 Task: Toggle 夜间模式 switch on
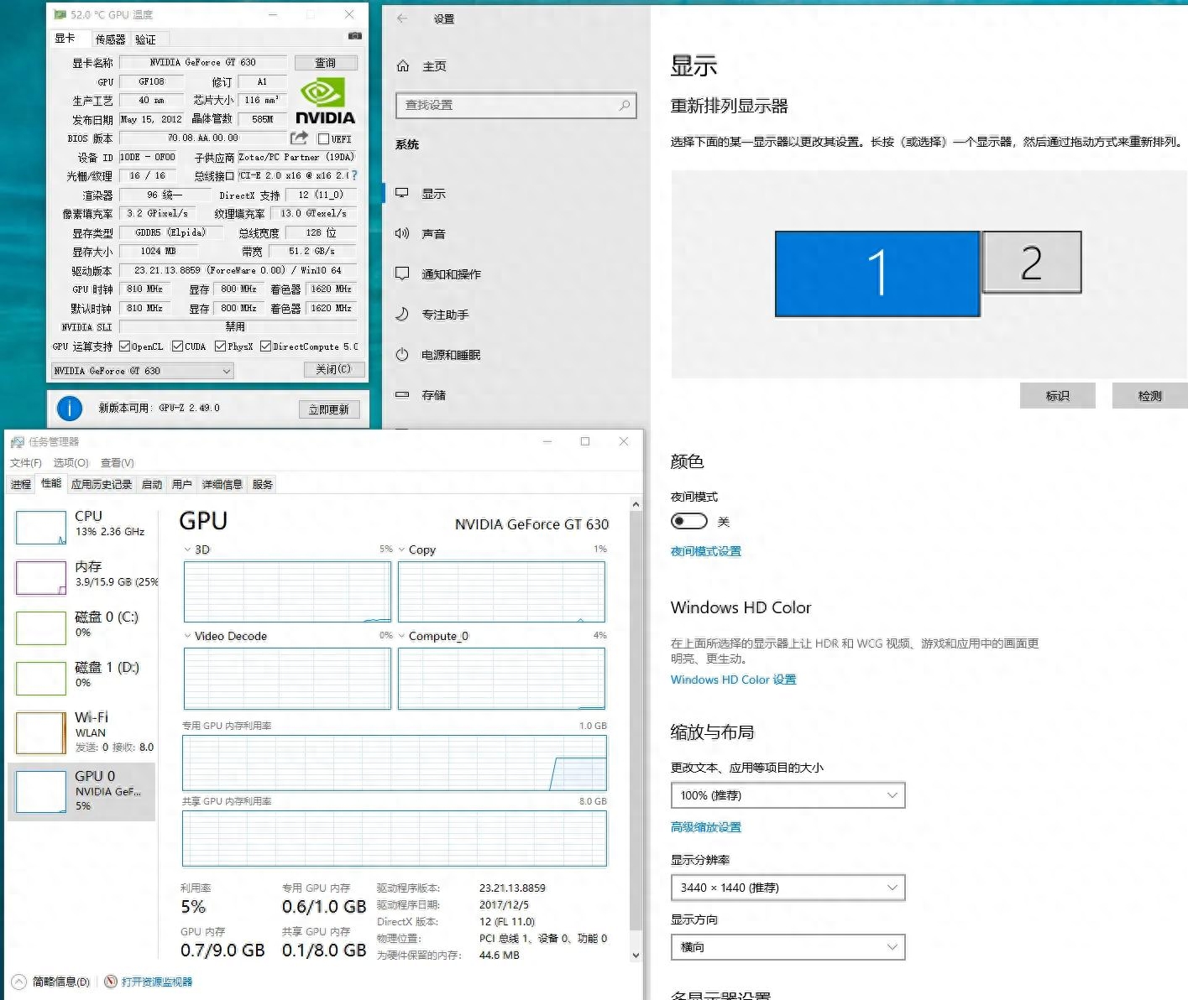(688, 521)
